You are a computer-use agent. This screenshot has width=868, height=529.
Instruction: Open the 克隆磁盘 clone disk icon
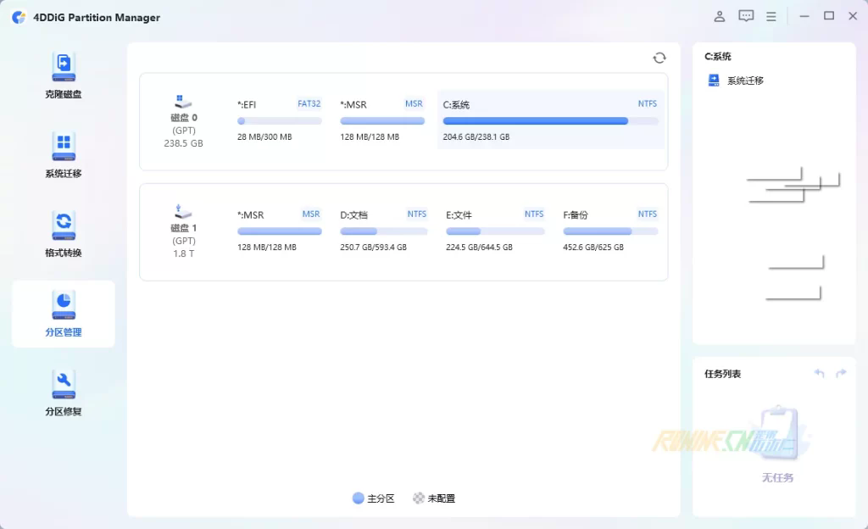[64, 67]
